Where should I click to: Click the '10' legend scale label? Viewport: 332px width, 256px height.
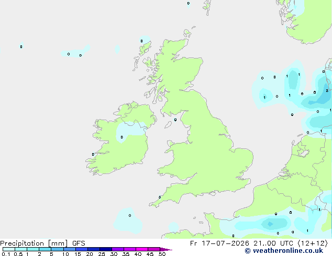[x=65, y=254]
